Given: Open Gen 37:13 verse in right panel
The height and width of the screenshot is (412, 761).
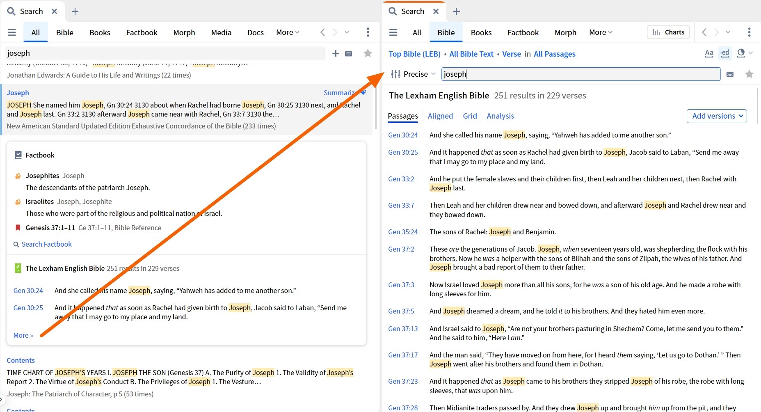Looking at the screenshot, I should click(403, 329).
